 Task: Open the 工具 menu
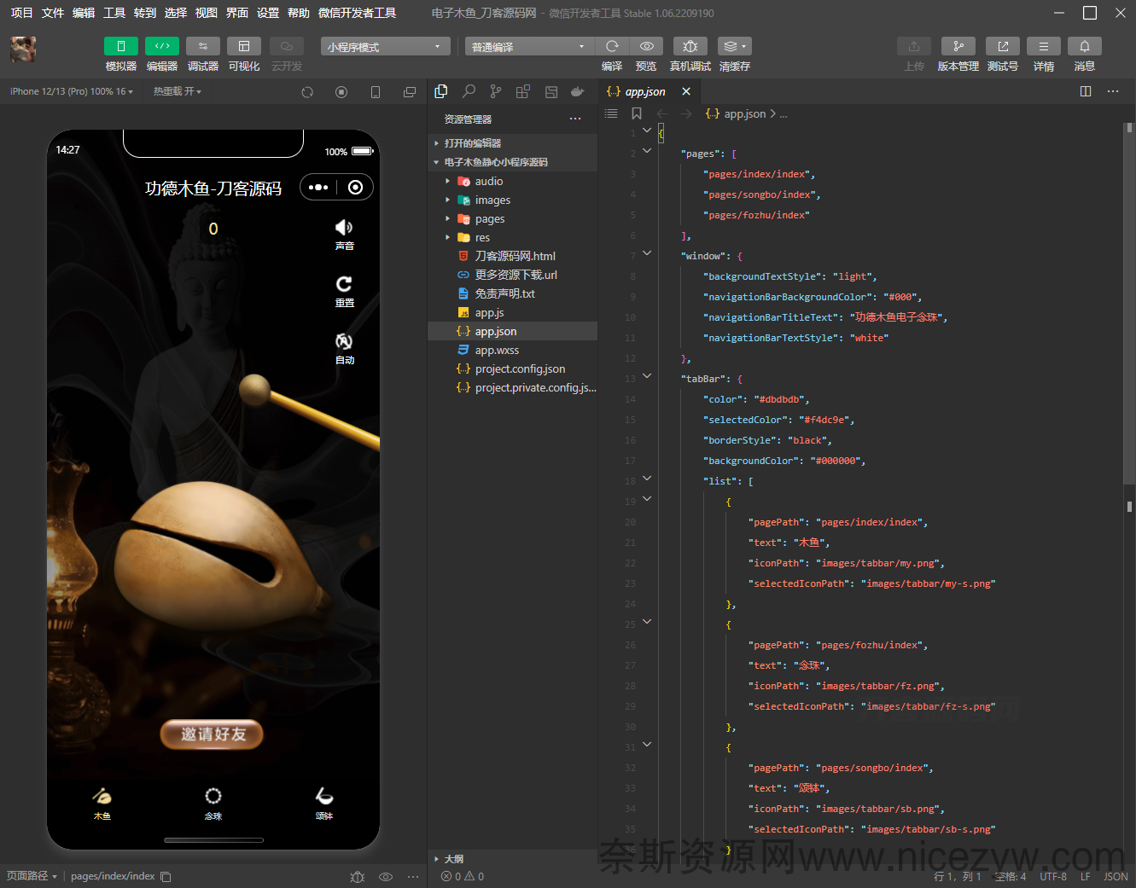pyautogui.click(x=114, y=13)
